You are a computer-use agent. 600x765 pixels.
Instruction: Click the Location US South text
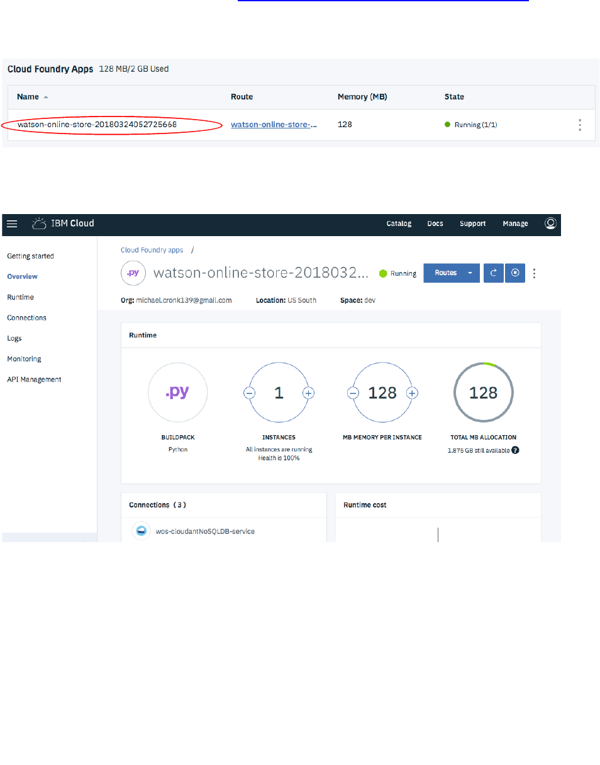tap(286, 300)
